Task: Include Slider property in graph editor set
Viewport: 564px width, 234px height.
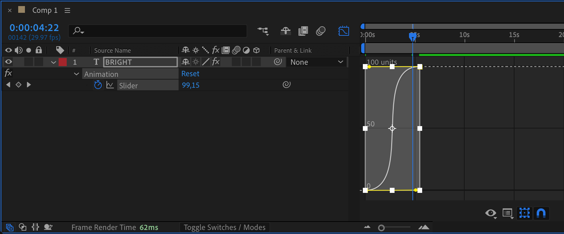Action: tap(110, 85)
